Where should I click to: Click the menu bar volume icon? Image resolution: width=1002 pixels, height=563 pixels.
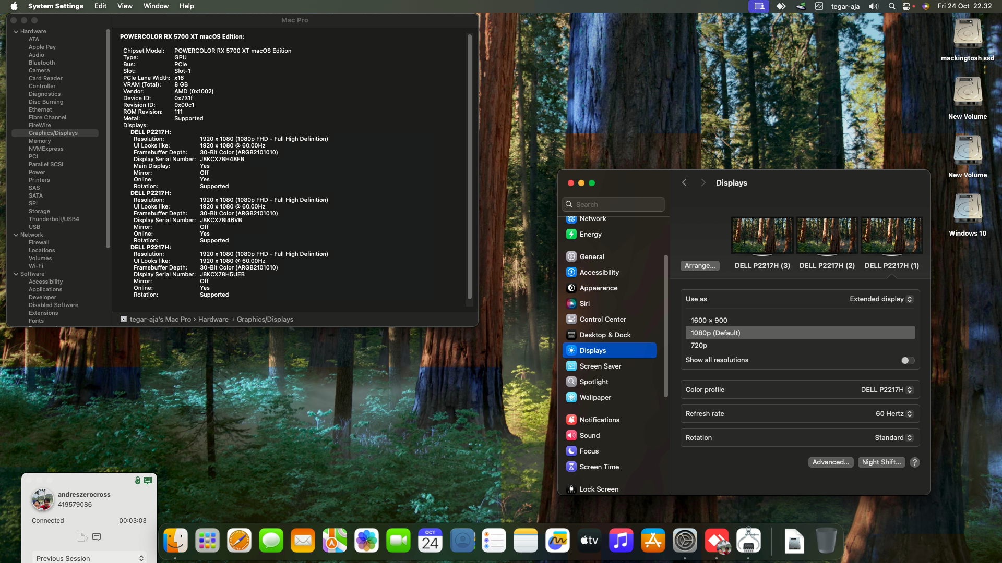point(873,6)
